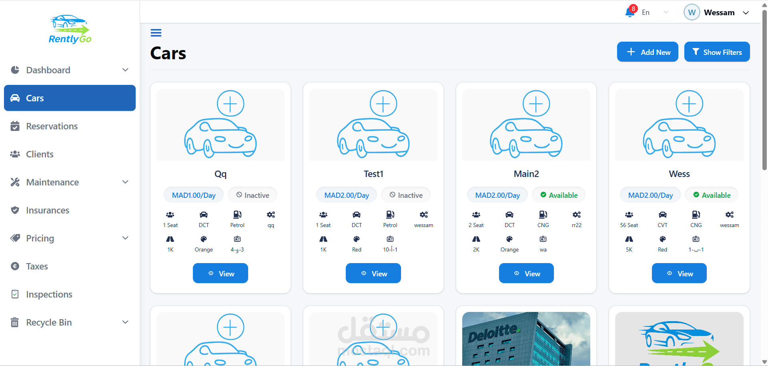This screenshot has height=366, width=768.
Task: Click the Inactive status badge on Test1
Action: click(406, 195)
